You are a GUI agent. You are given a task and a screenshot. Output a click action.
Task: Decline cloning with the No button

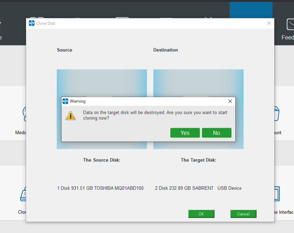217,133
